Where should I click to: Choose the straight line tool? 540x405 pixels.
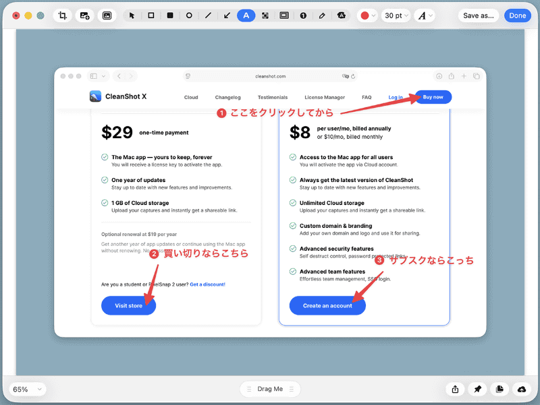(x=208, y=15)
